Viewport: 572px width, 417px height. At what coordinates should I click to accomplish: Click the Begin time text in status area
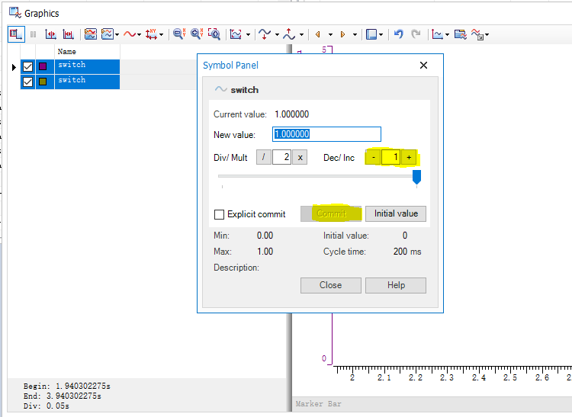tap(67, 386)
